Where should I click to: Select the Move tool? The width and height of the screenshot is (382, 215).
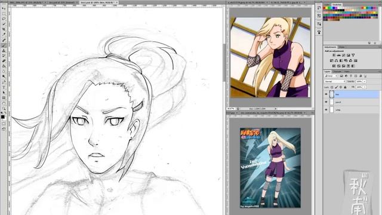point(4,8)
